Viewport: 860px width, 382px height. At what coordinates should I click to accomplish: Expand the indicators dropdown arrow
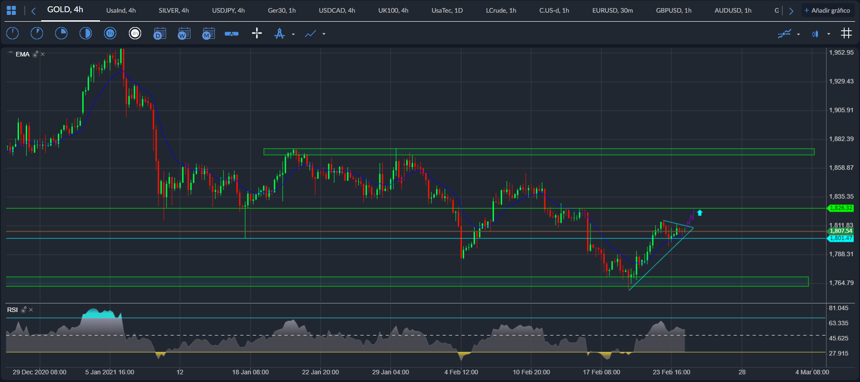pyautogui.click(x=798, y=34)
